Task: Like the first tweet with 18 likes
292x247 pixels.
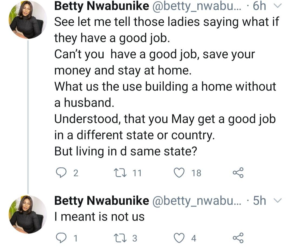Action: [x=179, y=172]
